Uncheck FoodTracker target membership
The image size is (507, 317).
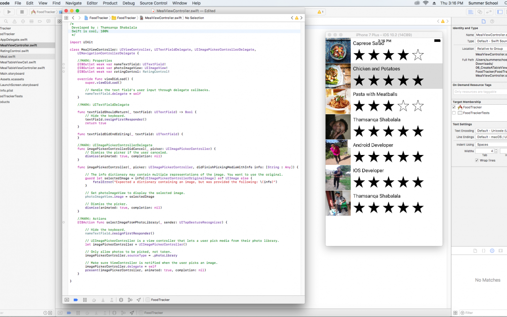pos(454,108)
